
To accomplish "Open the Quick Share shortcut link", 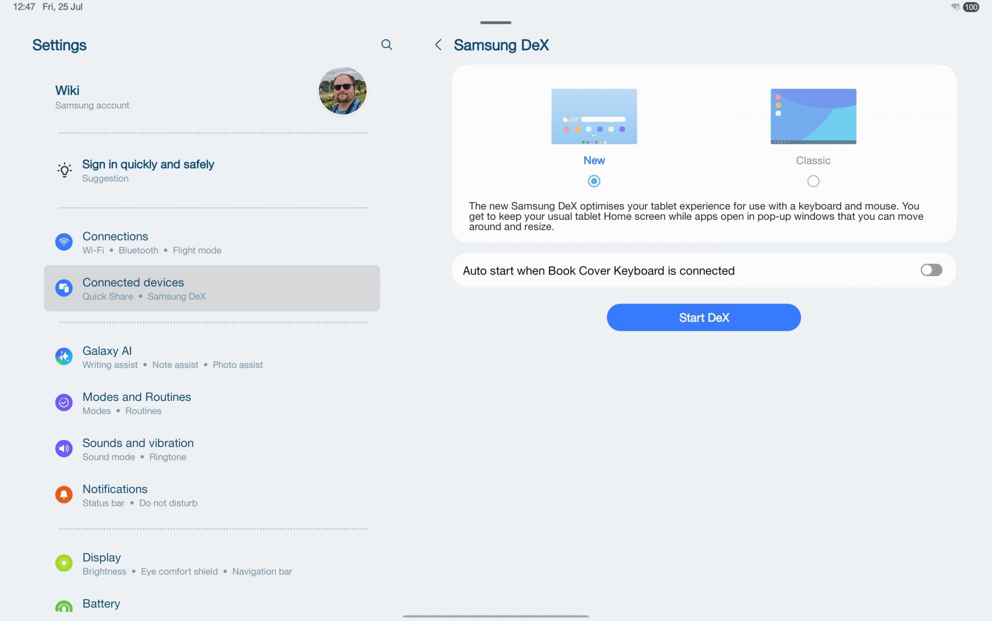I will click(108, 296).
